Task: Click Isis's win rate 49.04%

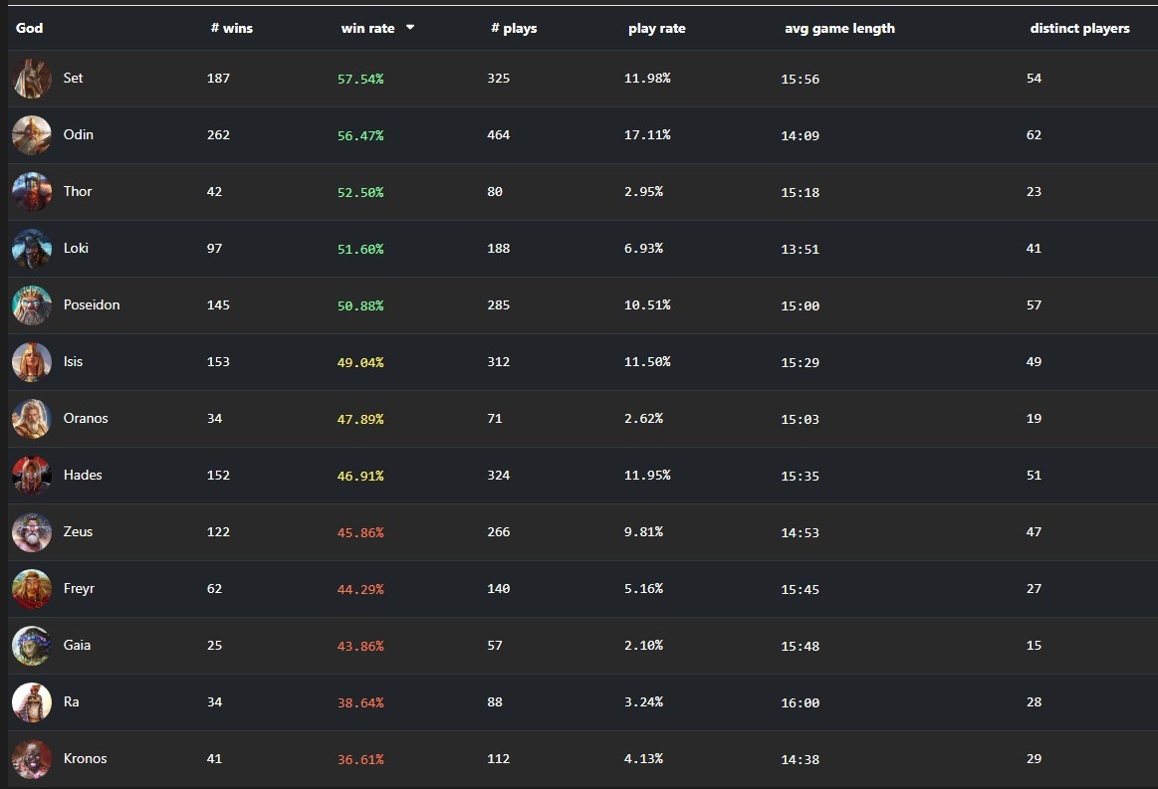Action: 360,362
